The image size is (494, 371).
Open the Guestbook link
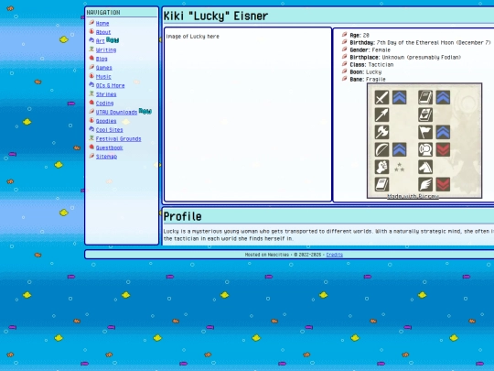click(109, 147)
